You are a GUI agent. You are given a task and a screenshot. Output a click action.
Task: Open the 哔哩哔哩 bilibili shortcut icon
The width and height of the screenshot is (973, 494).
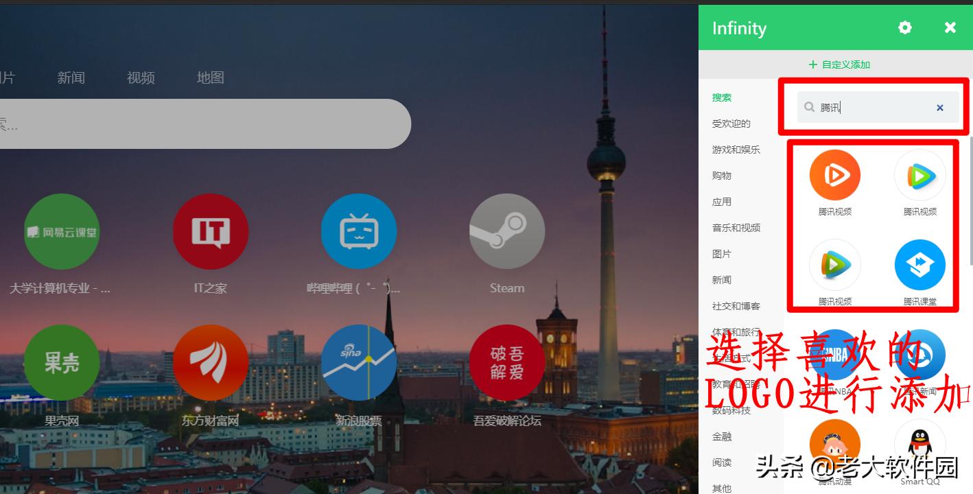point(359,231)
